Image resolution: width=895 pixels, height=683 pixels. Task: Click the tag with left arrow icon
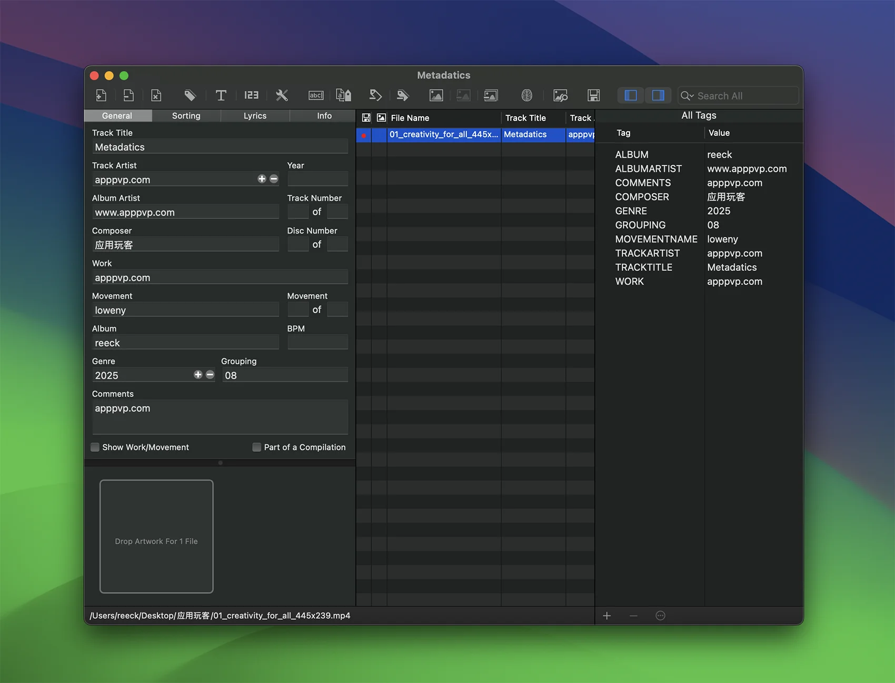coord(375,95)
